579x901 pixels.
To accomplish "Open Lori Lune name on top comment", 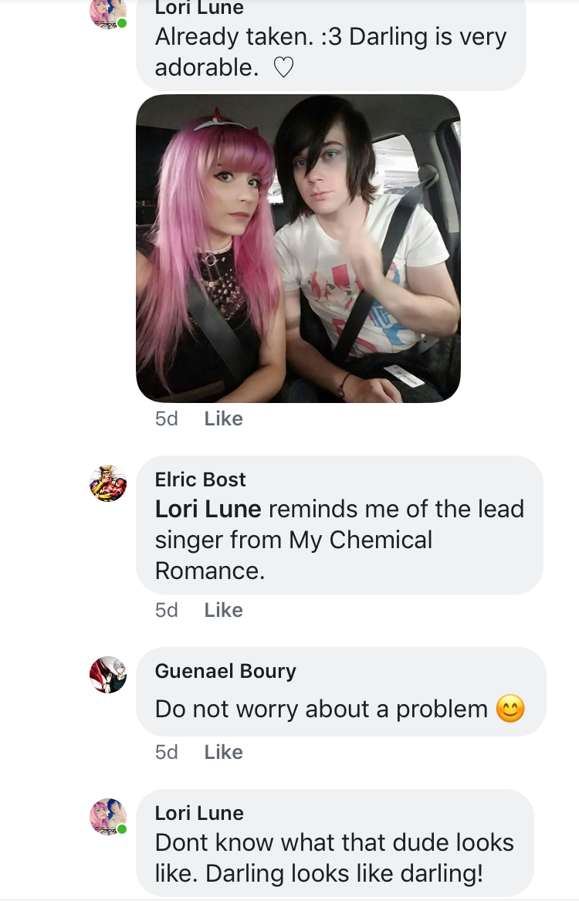I will click(199, 8).
